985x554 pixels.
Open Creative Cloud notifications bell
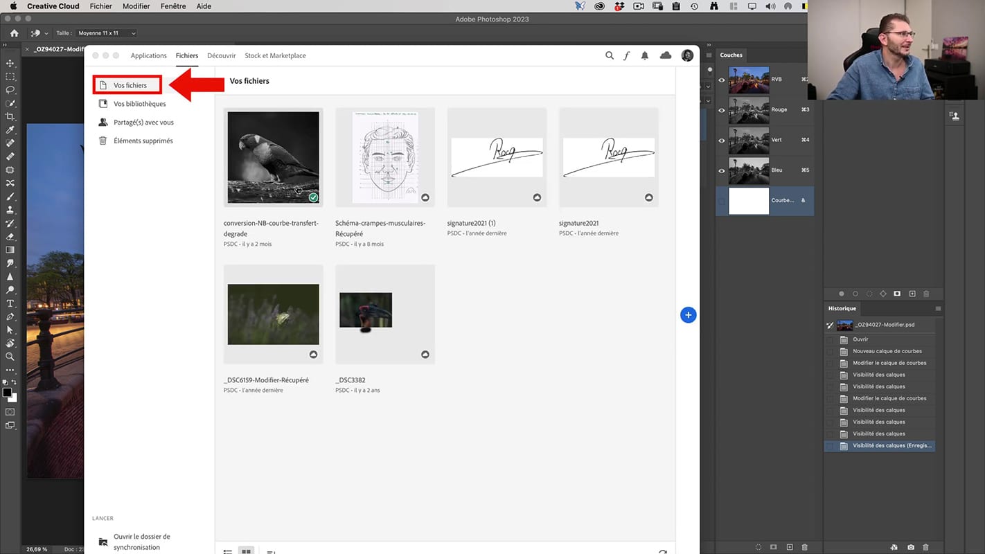coord(645,55)
